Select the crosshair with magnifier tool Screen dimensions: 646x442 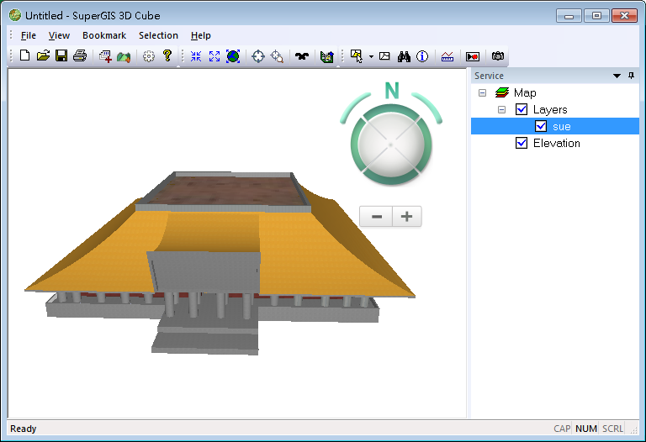[277, 56]
